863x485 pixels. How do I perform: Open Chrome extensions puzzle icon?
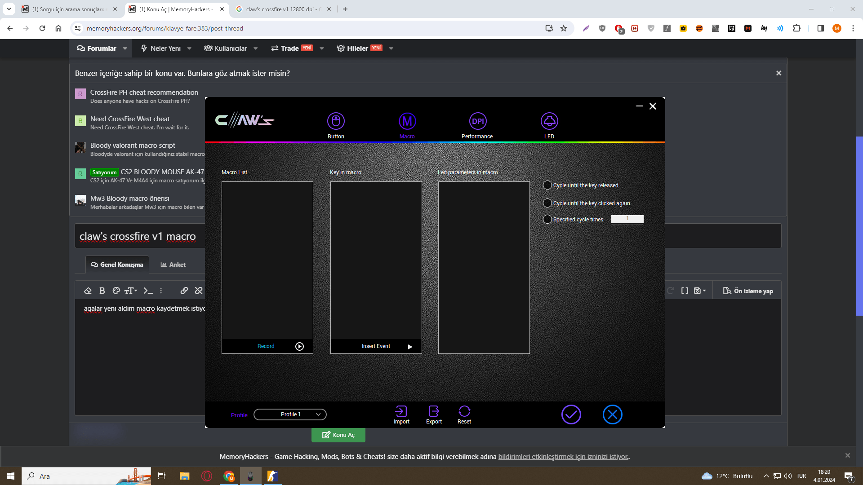tap(796, 28)
